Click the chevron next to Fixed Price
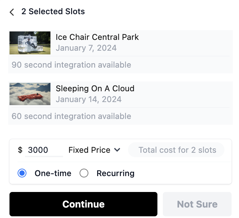This screenshot has width=239, height=218. click(117, 150)
